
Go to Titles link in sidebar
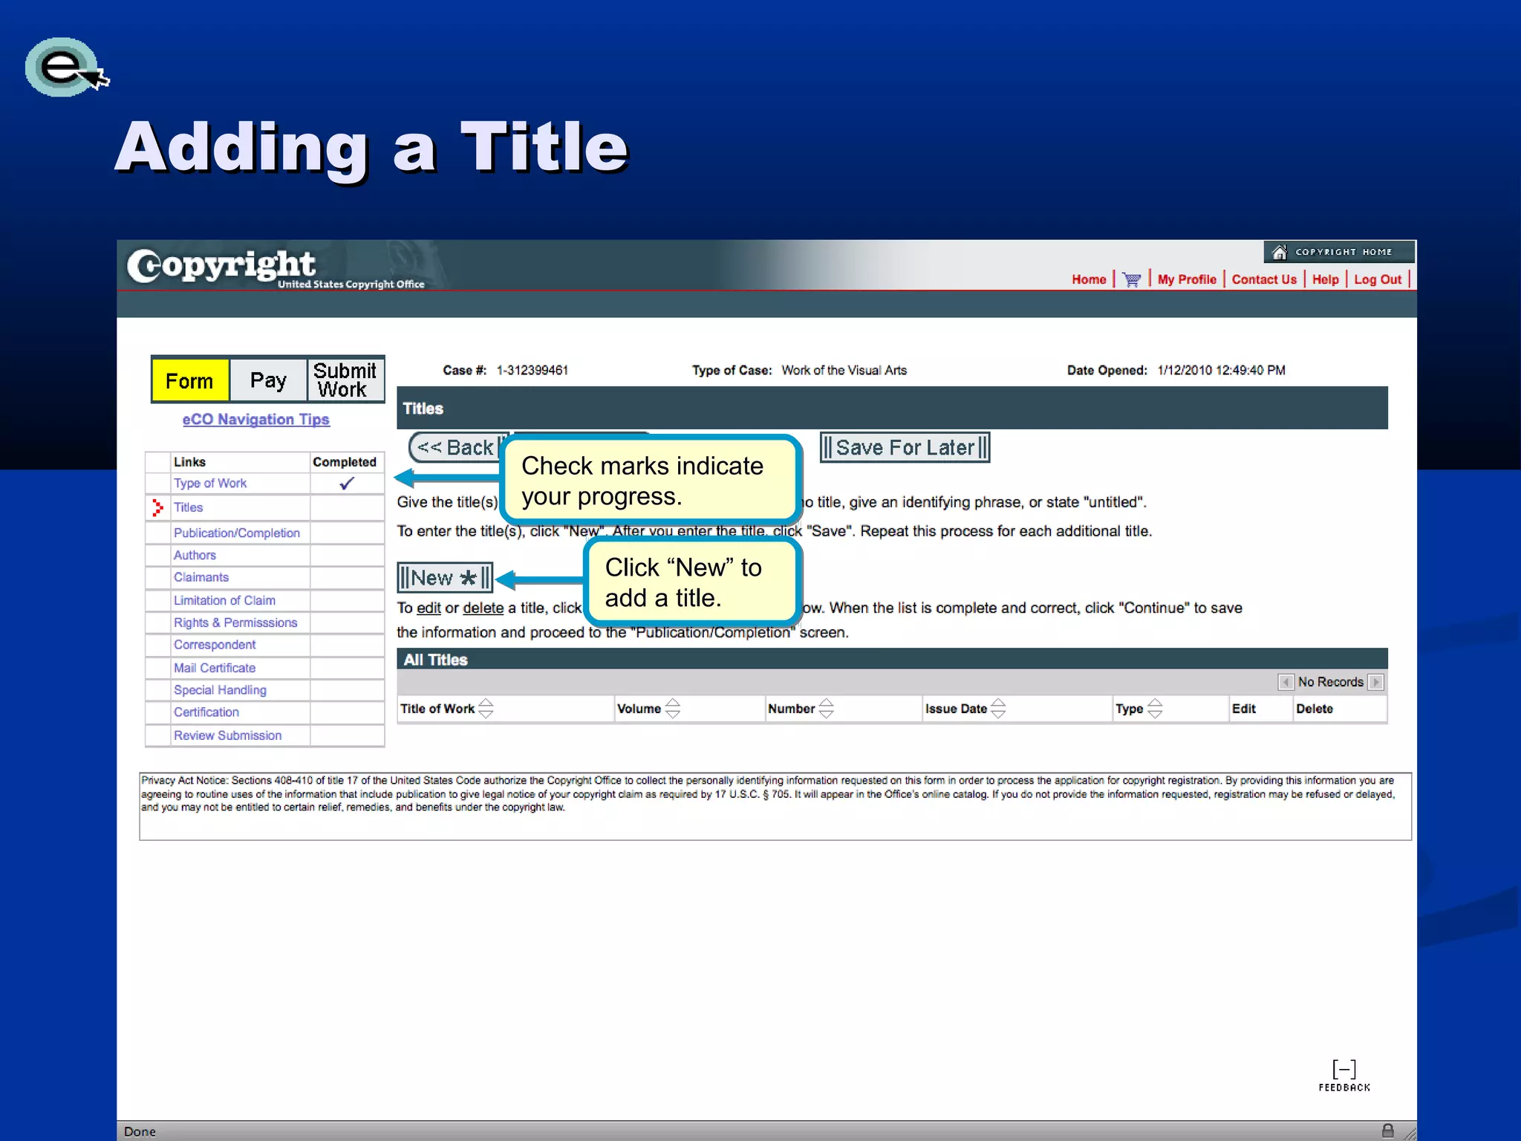188,508
